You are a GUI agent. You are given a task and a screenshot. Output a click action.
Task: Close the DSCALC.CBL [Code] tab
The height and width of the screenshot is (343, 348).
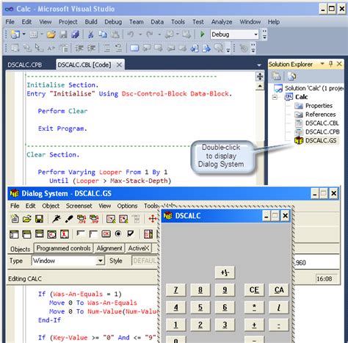pyautogui.click(x=119, y=65)
